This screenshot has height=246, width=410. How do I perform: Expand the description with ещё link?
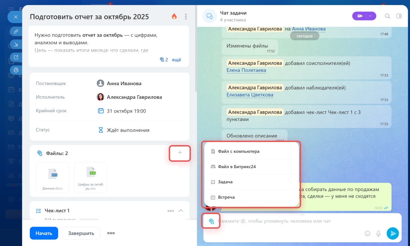[x=177, y=59]
